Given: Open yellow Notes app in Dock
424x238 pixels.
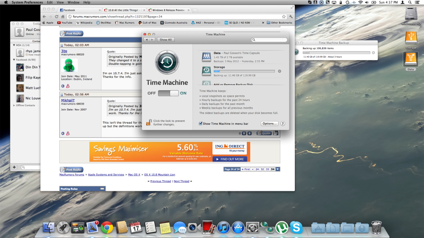Looking at the screenshot, I should [x=165, y=228].
